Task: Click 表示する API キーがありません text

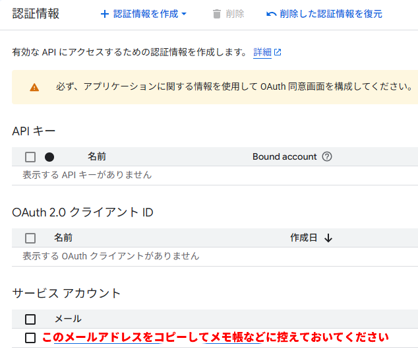Action: [x=87, y=175]
